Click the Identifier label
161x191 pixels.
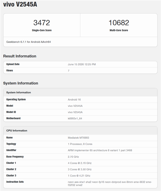pyautogui.click(x=11, y=150)
